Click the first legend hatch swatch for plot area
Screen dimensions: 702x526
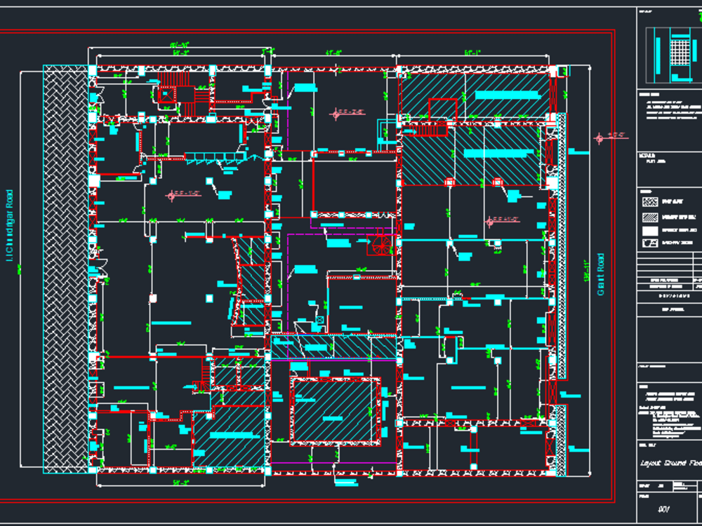tap(651, 203)
